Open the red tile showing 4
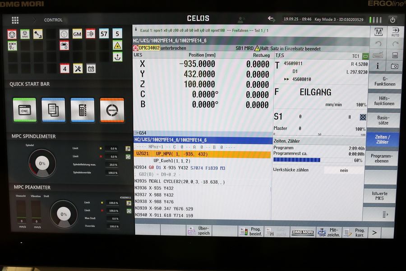The height and width of the screenshot is (271, 406). point(65,69)
